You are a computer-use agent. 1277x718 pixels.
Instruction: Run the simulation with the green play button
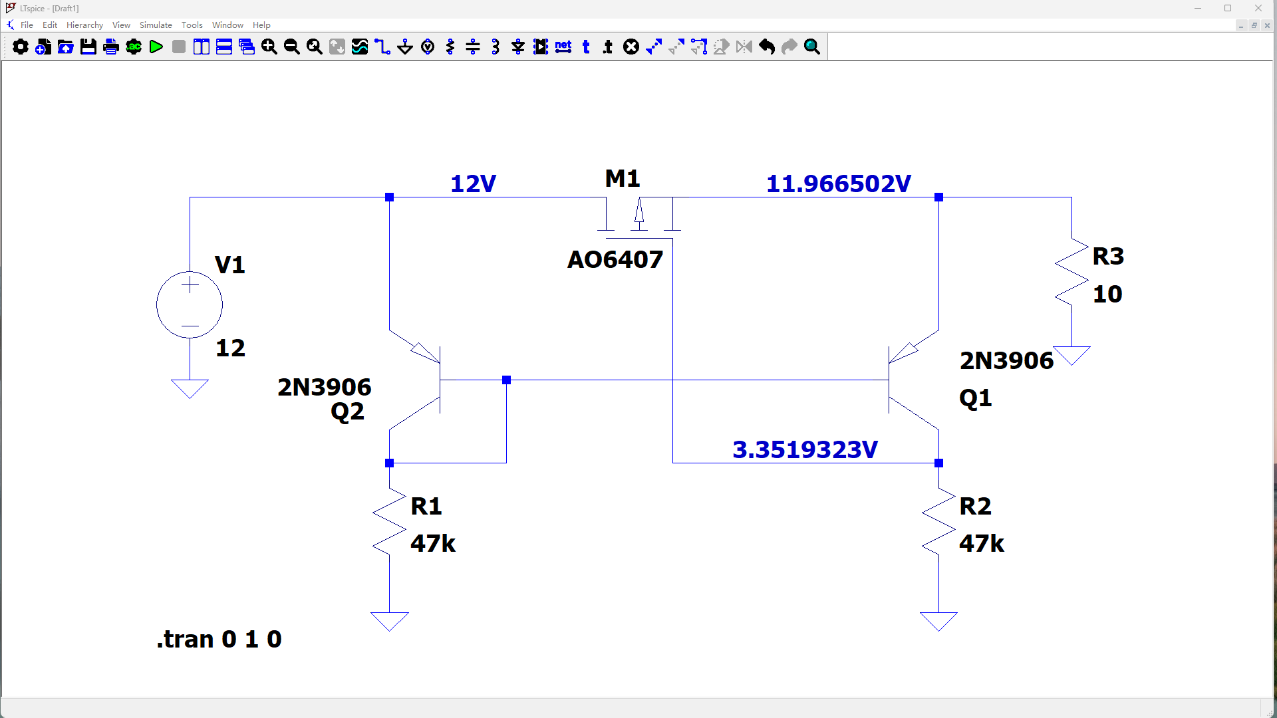(x=156, y=47)
